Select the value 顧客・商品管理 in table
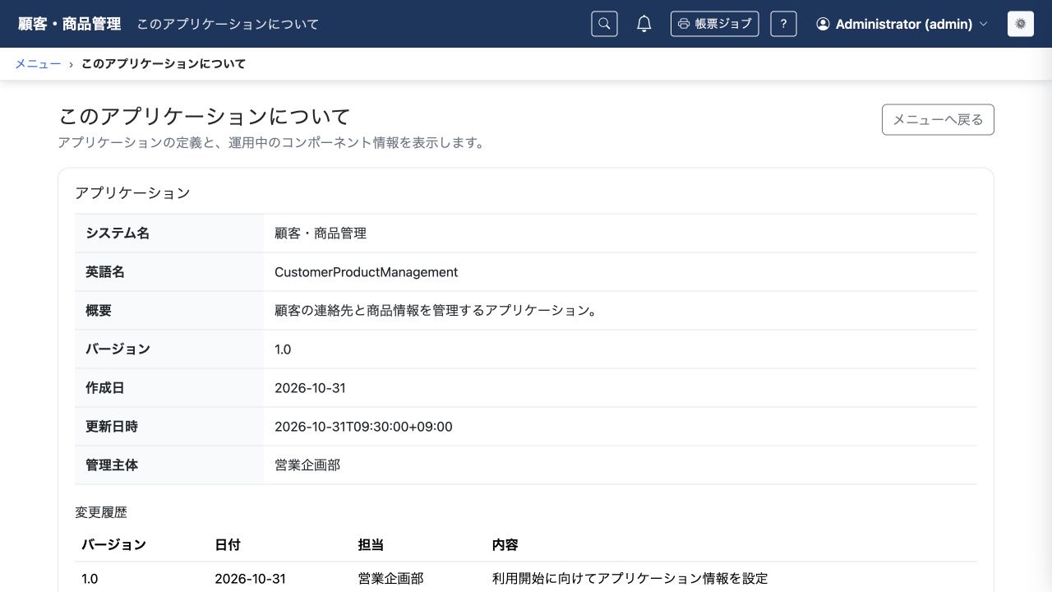 point(321,233)
